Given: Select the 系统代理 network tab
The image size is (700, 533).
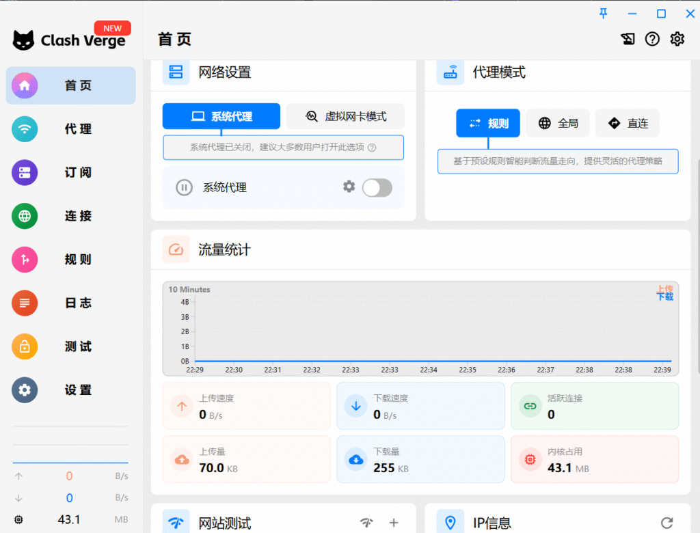Looking at the screenshot, I should pos(221,116).
